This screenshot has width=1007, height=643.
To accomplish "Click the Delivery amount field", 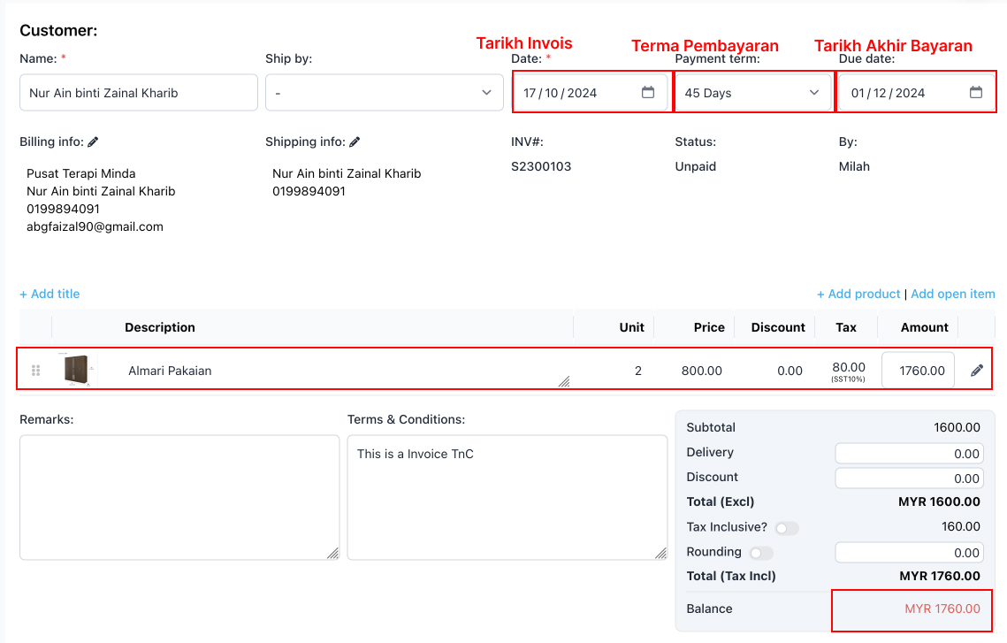I will [x=910, y=454].
